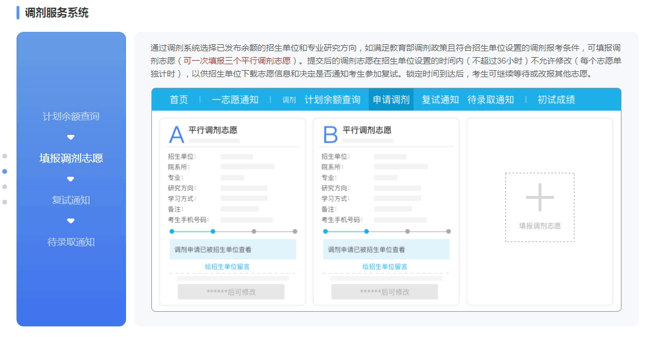This screenshot has width=645, height=337.
Task: Click last progress dot in card B
Action: (448, 232)
